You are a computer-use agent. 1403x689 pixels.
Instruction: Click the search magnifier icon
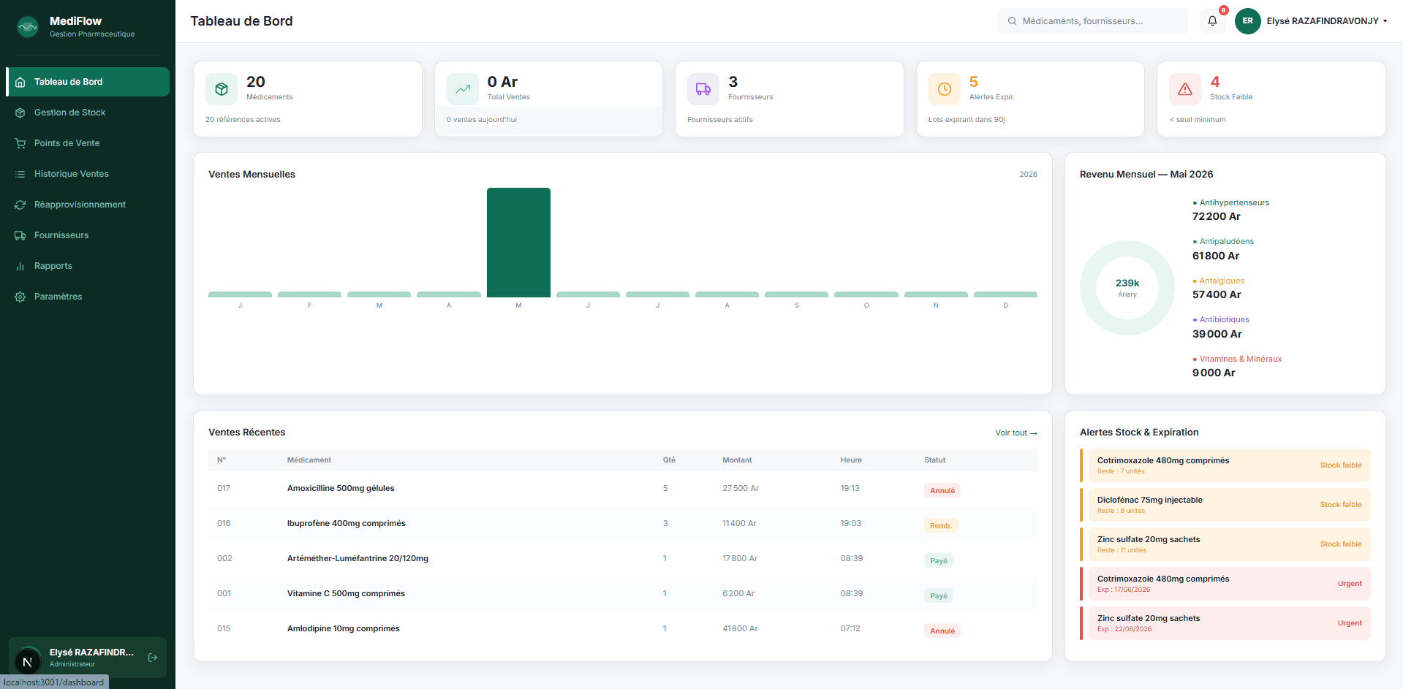coord(1013,21)
